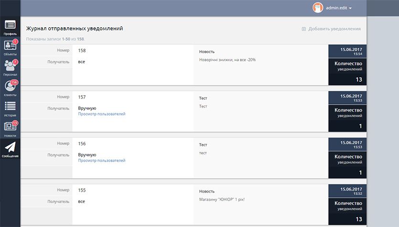
Task: Click the Журнал отправленных уведомлений heading
Action: pos(74,29)
